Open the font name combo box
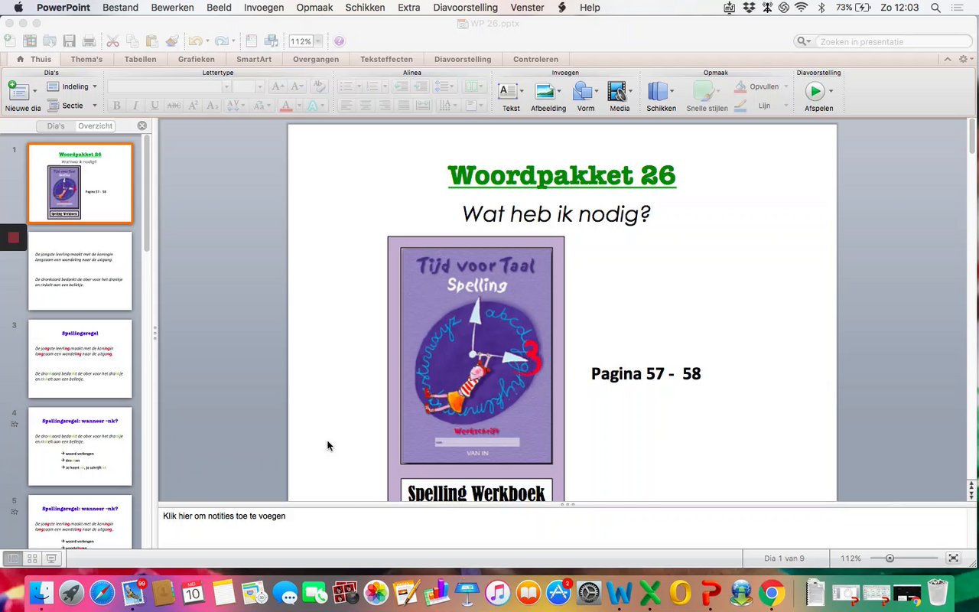979x612 pixels. pos(168,86)
